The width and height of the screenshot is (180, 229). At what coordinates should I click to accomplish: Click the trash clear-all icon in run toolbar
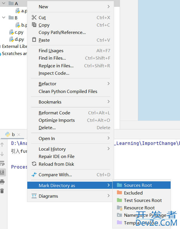2,191
